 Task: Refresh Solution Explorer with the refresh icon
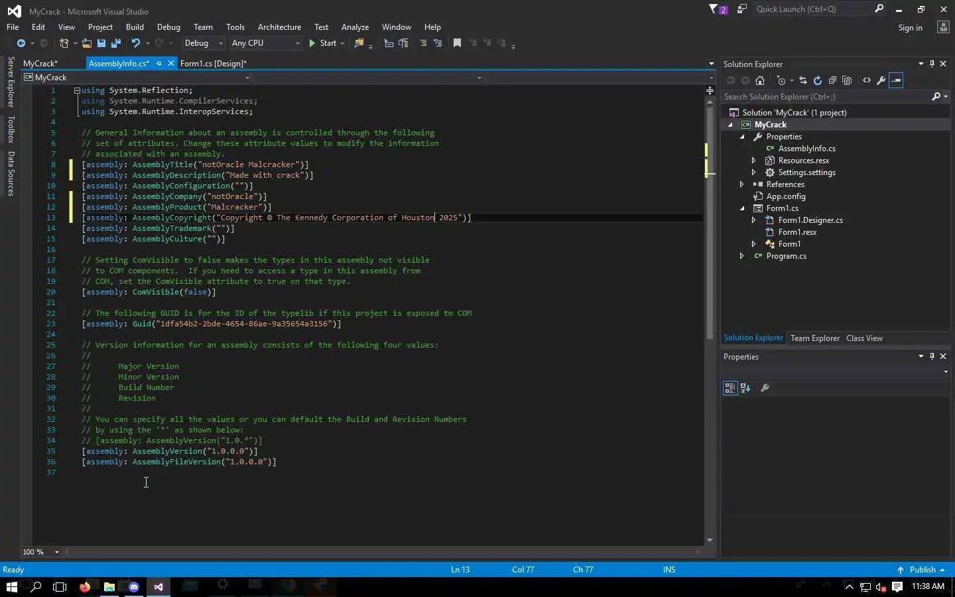[818, 80]
